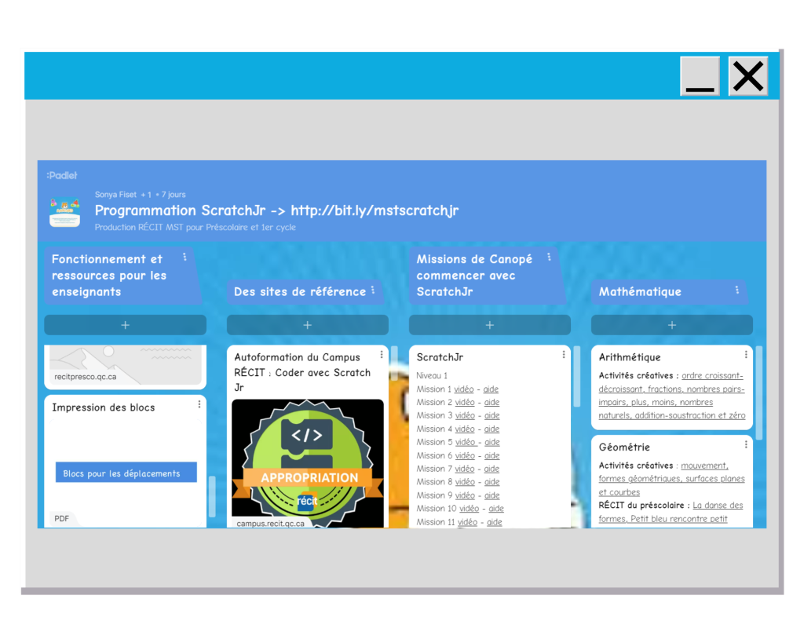Screen dimensions: 804x643
Task: Click the padlet's avatar icon beside the title
Action: point(64,212)
